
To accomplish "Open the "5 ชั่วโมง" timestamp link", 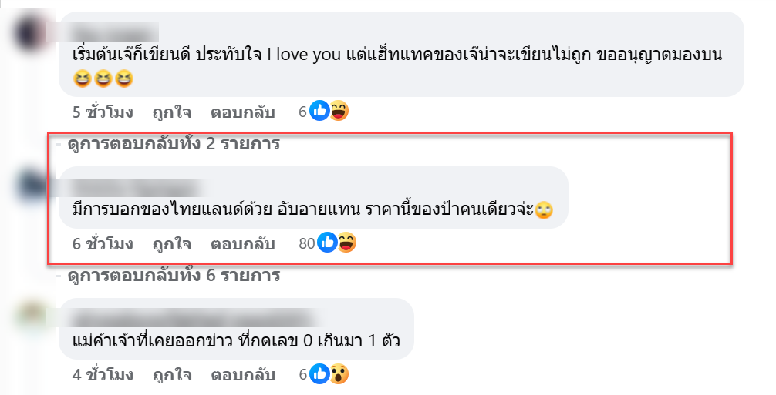I will click(x=103, y=112).
